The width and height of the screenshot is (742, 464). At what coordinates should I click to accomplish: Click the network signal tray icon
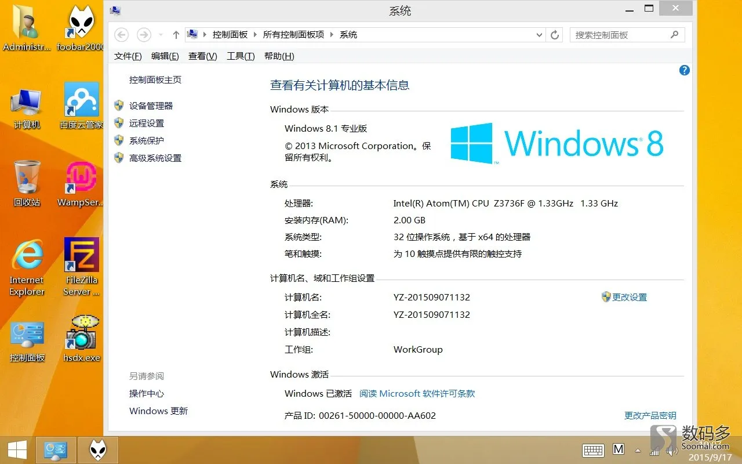[x=655, y=450]
